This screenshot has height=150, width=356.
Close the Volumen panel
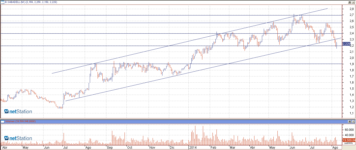(x=353, y=121)
